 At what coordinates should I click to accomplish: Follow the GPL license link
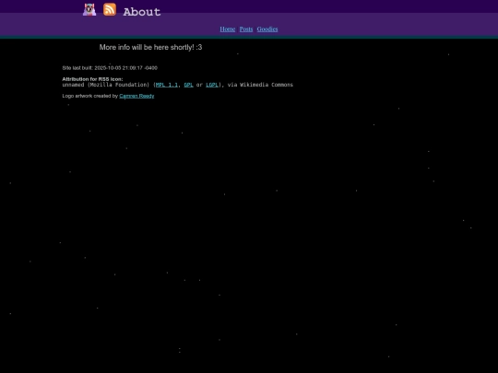tap(189, 85)
